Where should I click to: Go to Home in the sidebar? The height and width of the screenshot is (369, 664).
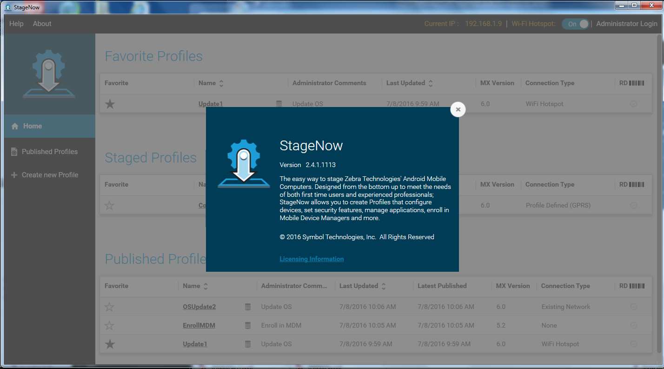[49, 126]
